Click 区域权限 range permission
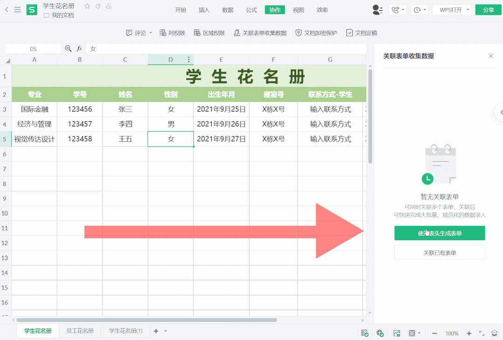The image size is (503, 340). pos(209,33)
